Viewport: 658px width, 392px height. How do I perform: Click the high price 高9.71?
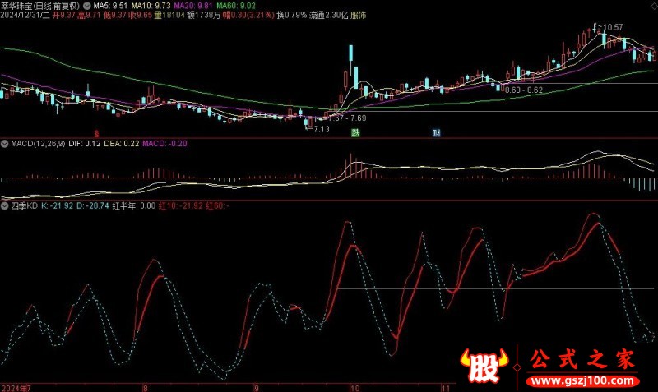point(90,16)
